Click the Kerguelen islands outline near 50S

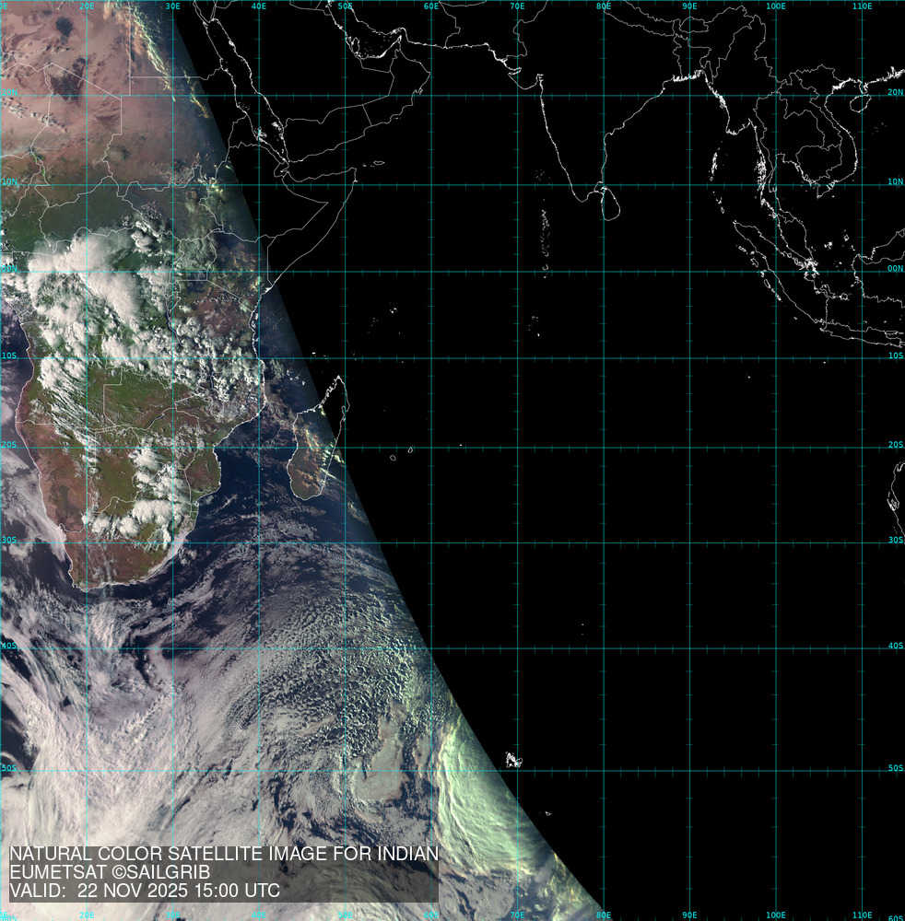click(x=513, y=761)
